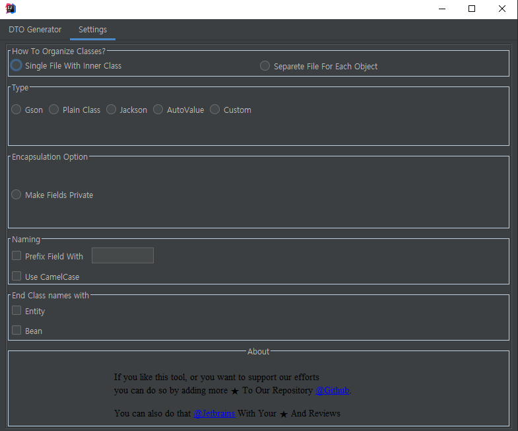Click the 'Naming' group title
Screen dimensions: 518x431
(x=26, y=240)
